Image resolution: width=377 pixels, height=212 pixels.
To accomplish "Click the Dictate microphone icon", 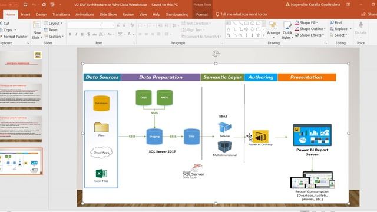I will click(x=361, y=25).
